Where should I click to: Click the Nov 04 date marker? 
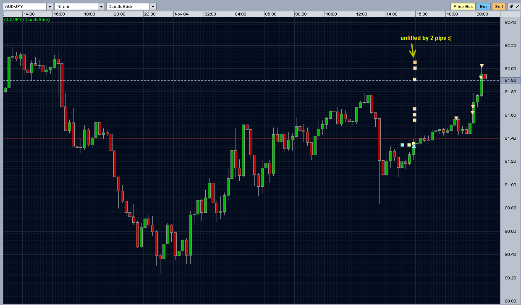181,14
